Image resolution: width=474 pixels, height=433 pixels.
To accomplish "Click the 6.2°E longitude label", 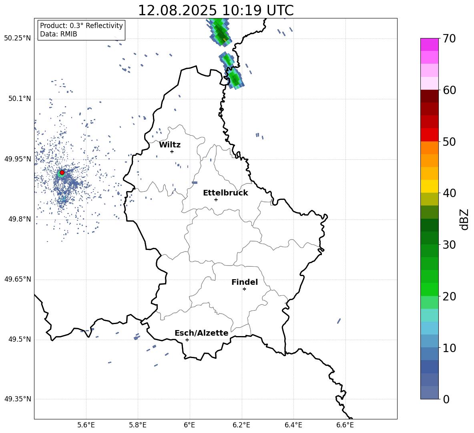I will pyautogui.click(x=241, y=425).
